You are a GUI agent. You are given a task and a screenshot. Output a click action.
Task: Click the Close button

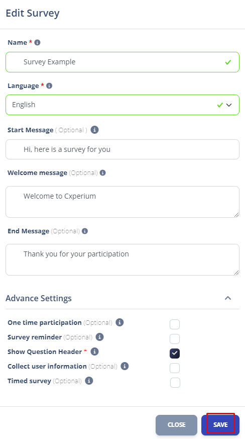tap(177, 425)
